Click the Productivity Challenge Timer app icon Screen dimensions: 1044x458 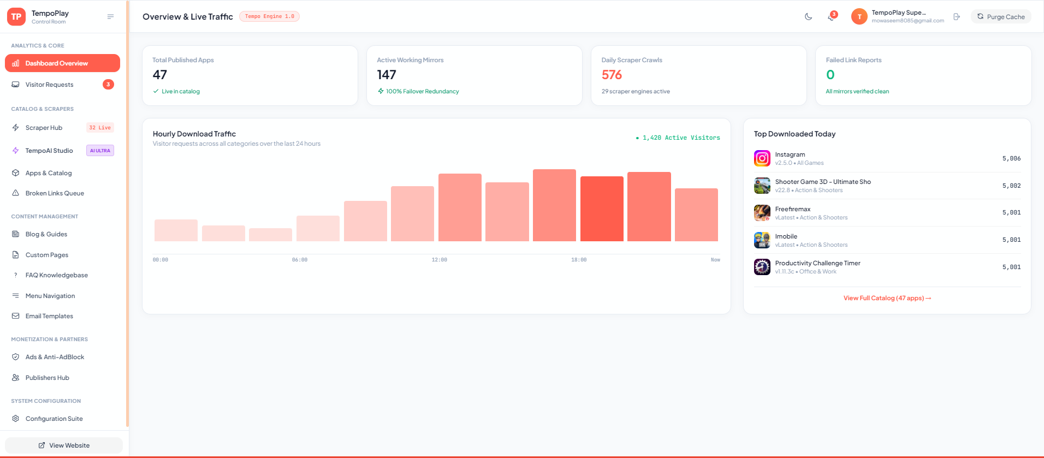[x=762, y=267]
